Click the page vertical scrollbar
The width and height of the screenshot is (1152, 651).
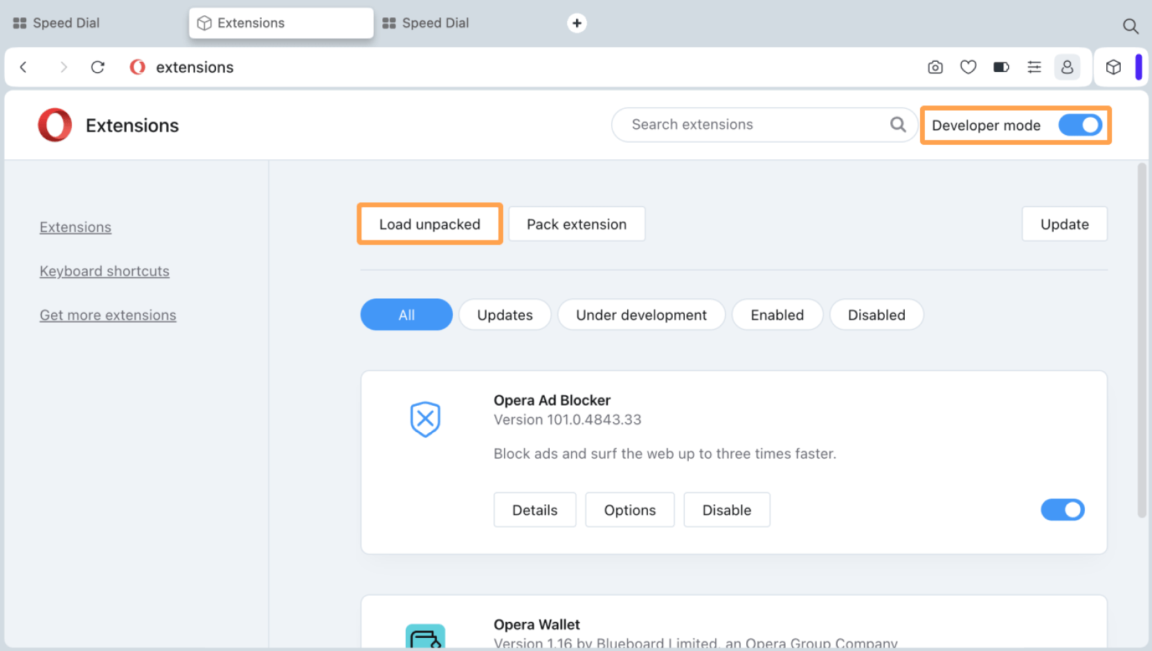[1142, 339]
